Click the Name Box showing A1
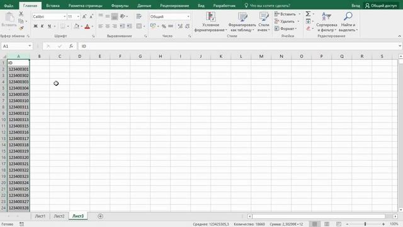403x227 pixels. coord(16,46)
